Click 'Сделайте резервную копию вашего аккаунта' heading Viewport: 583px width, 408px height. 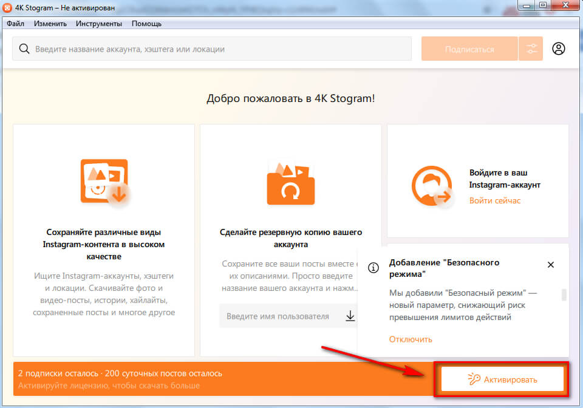(291, 238)
